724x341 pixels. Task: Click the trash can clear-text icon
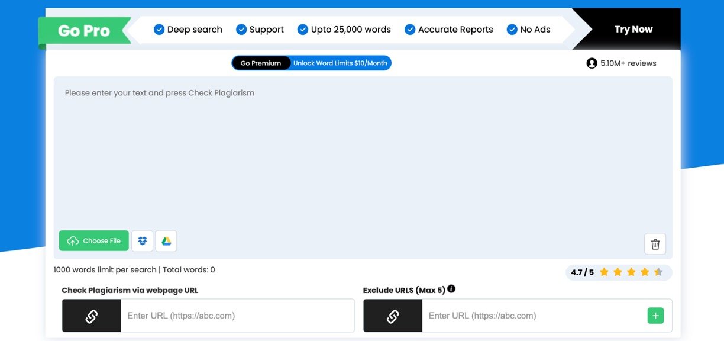[x=655, y=244]
